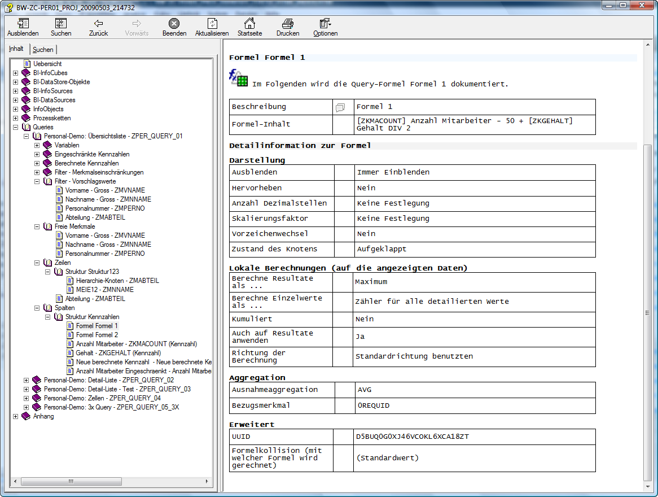Viewport: 658px width, 497px height.
Task: Print the document with Drucken
Action: coord(288,24)
